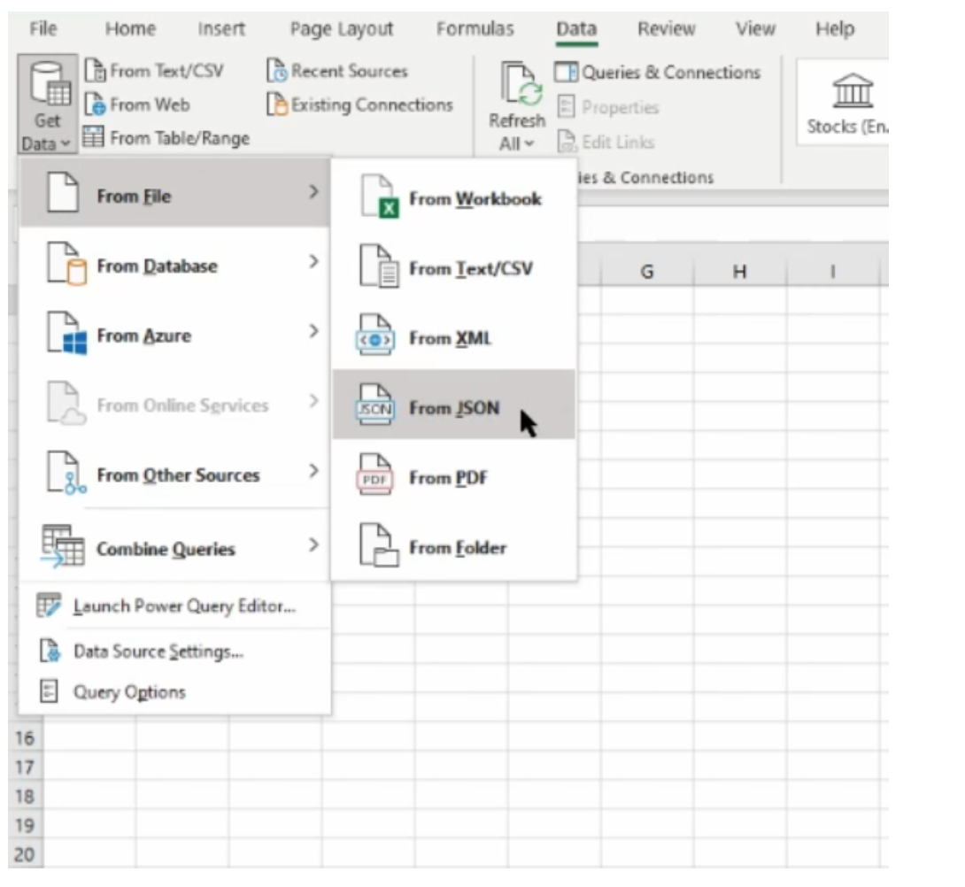Select Query Options menu entry
The height and width of the screenshot is (887, 965).
click(x=174, y=692)
